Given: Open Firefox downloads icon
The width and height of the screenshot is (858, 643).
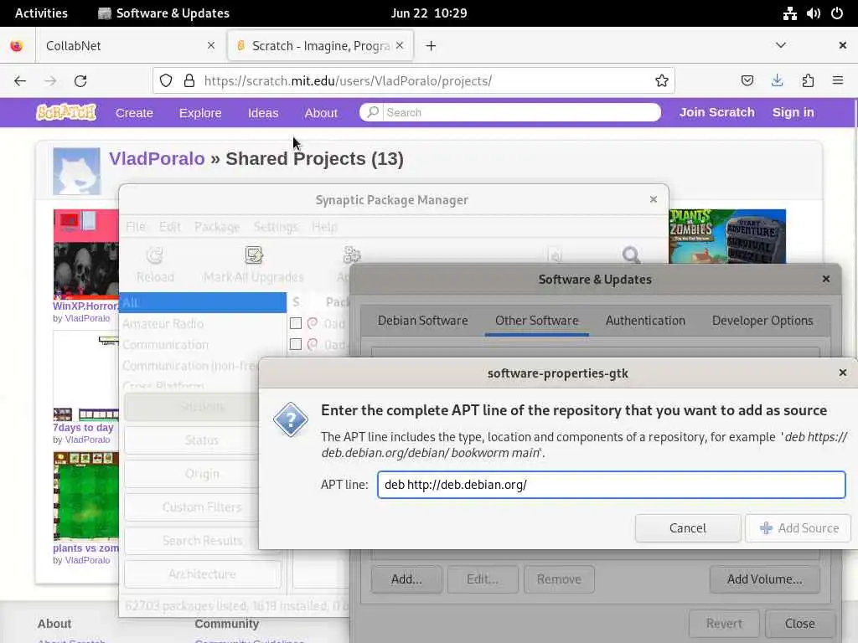Looking at the screenshot, I should (777, 81).
